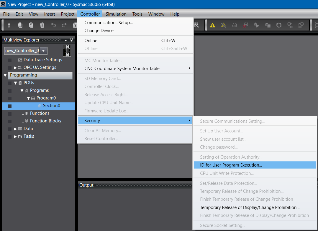Screen dimensions: 318x231
Task: Click the Offline crossed triangle toolbar icon
Action: (224, 25)
